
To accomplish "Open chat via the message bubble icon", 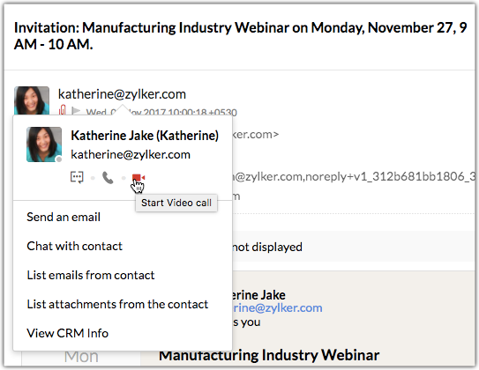I will click(x=77, y=177).
